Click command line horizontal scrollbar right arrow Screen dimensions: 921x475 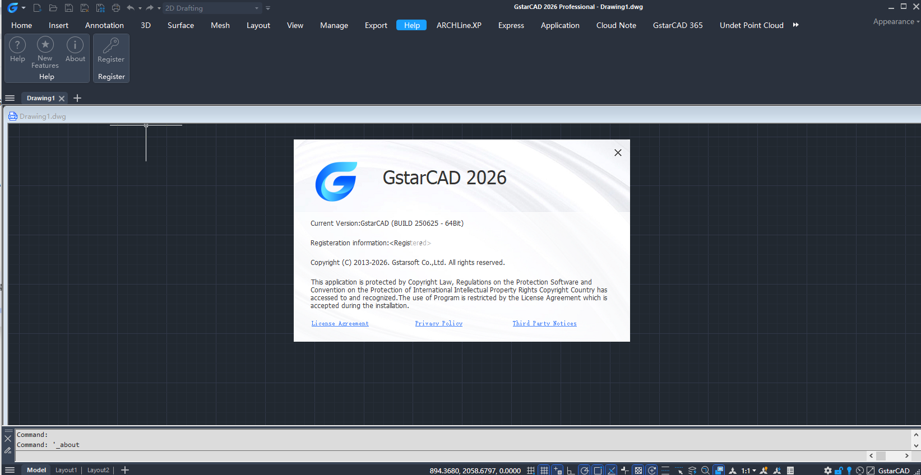point(906,456)
